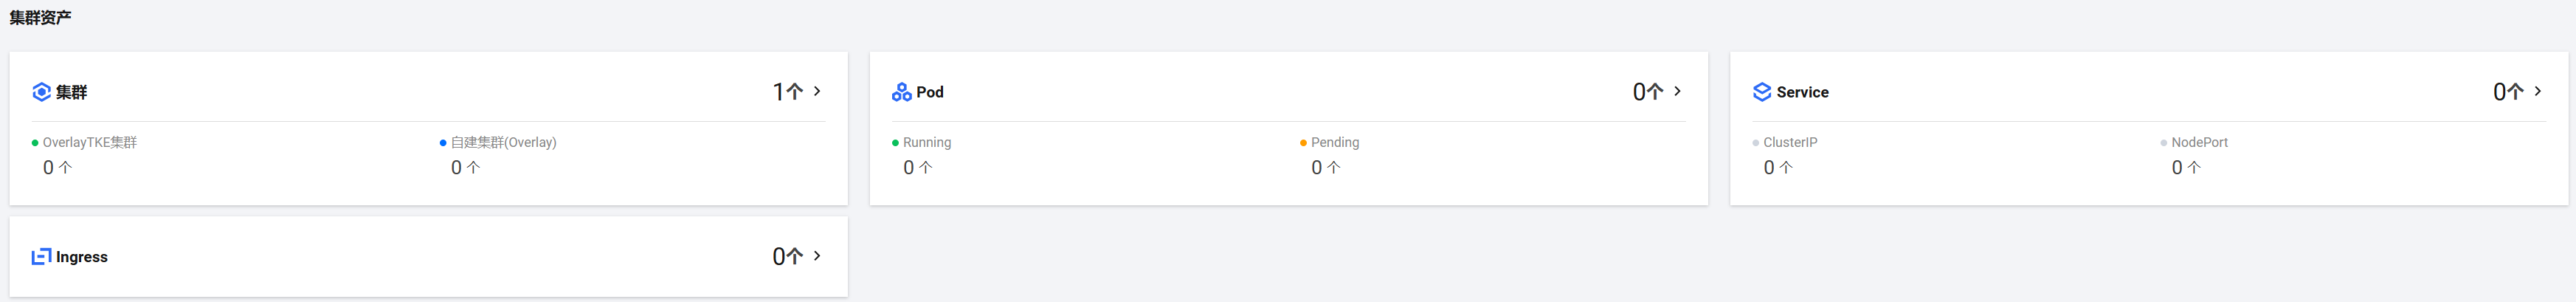Click the cluster total count 1个

pyautogui.click(x=787, y=92)
